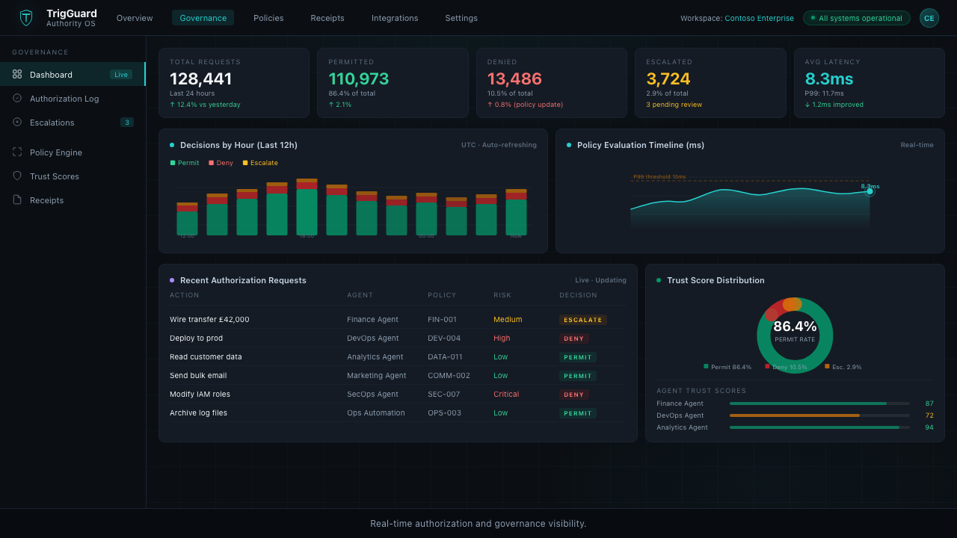Open the CE user avatar
957x538 pixels.
(929, 18)
